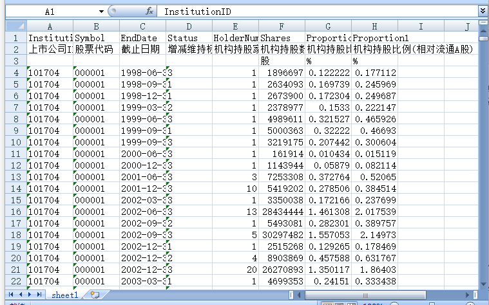The image size is (489, 305).
Task: Click the Shares header cell
Action: [282, 38]
